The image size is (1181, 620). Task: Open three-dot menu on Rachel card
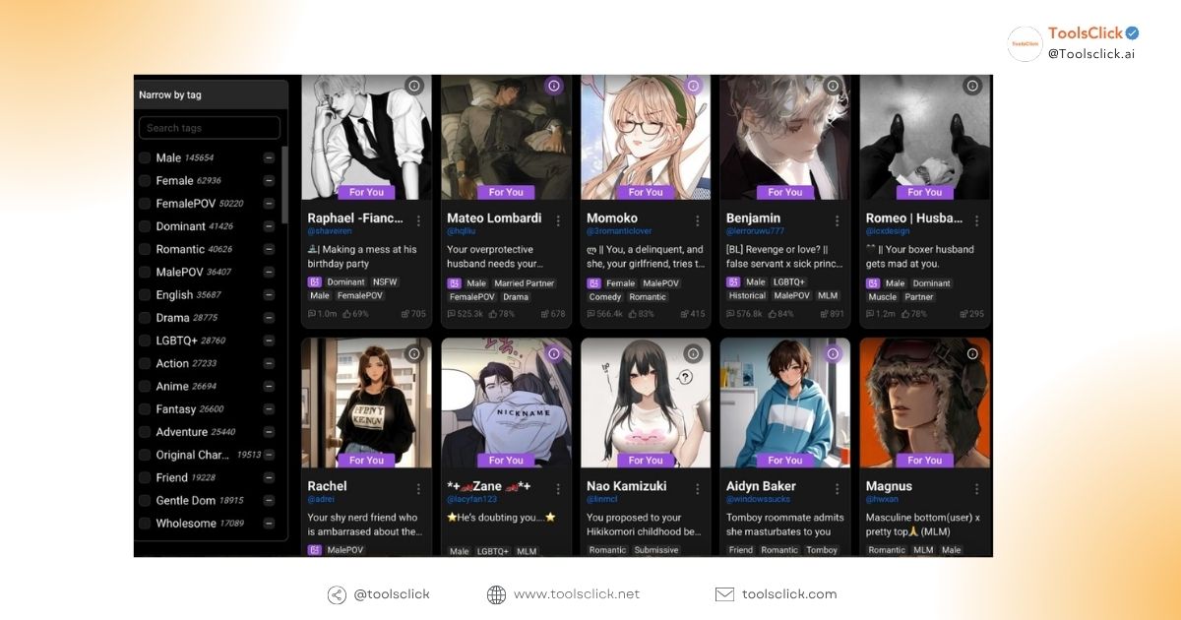pos(418,488)
